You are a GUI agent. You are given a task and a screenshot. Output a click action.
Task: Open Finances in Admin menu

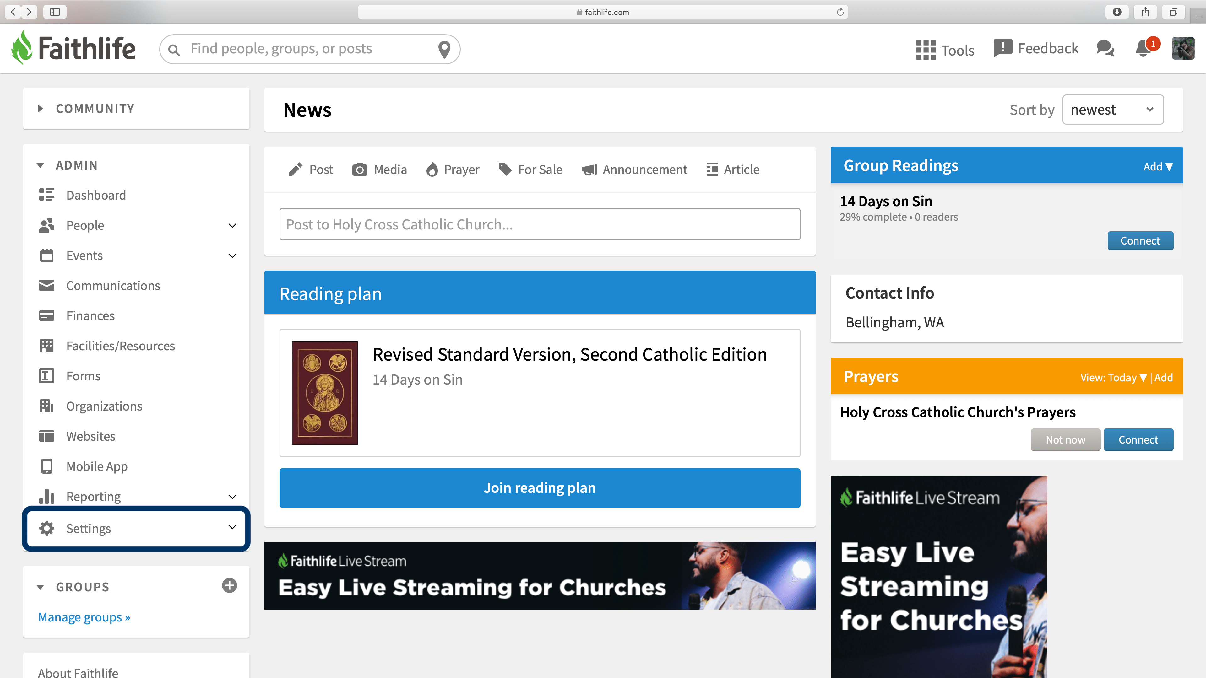coord(90,316)
